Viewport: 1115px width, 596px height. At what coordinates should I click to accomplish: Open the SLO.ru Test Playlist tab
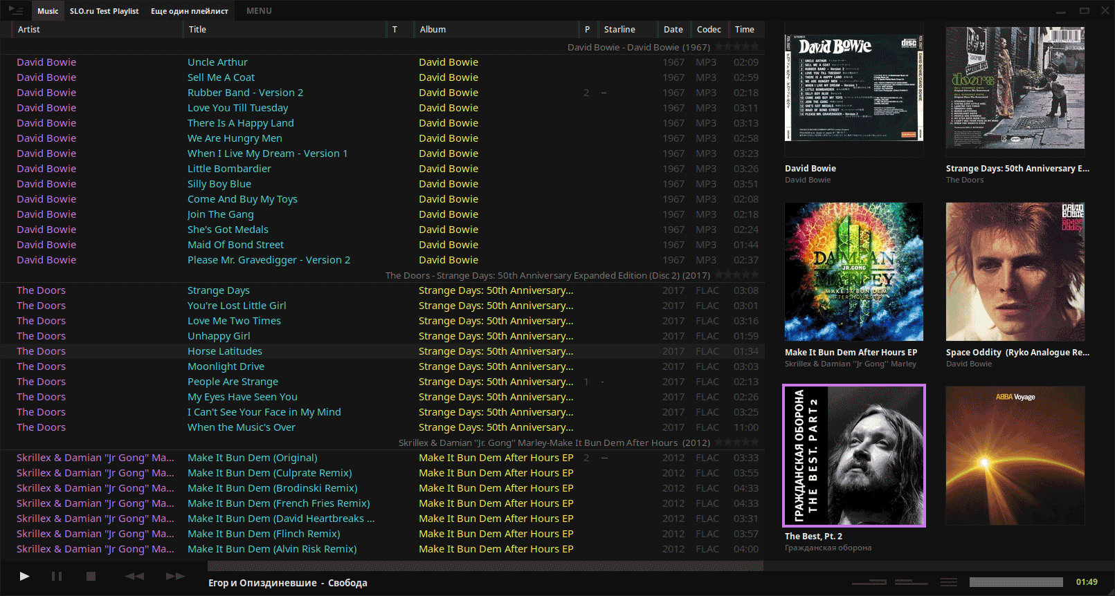click(104, 11)
